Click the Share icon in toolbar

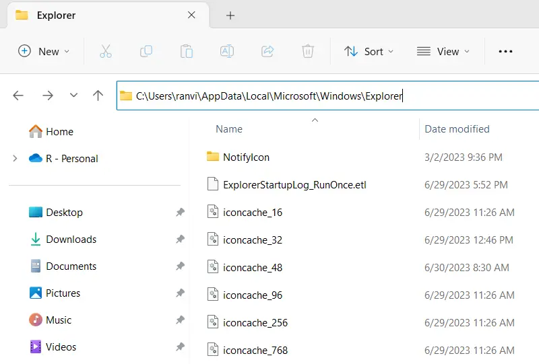(x=267, y=52)
